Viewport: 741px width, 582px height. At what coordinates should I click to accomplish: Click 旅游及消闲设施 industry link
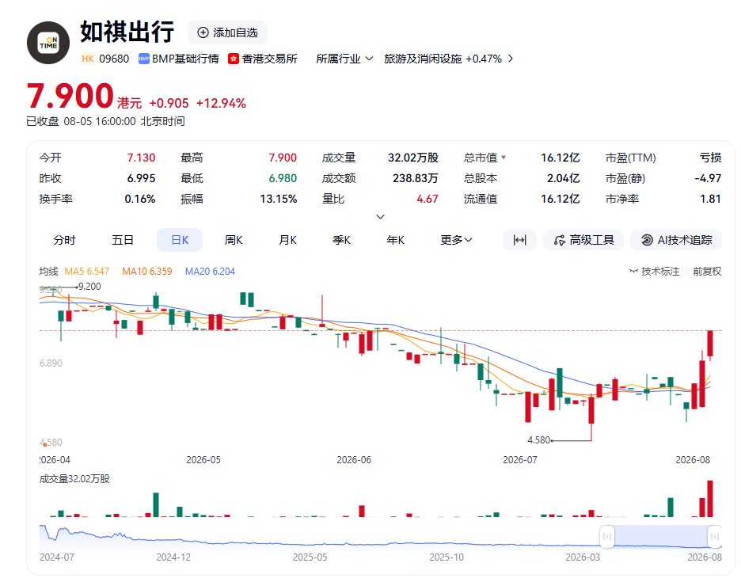423,59
